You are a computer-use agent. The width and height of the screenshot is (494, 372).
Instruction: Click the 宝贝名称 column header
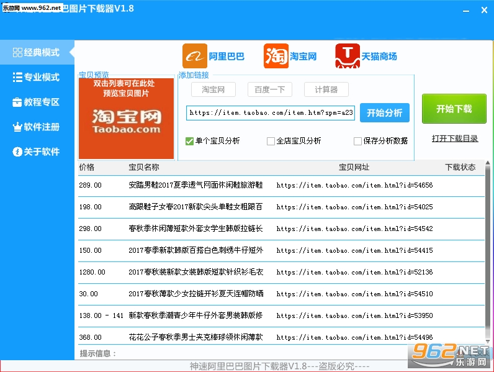(143, 167)
